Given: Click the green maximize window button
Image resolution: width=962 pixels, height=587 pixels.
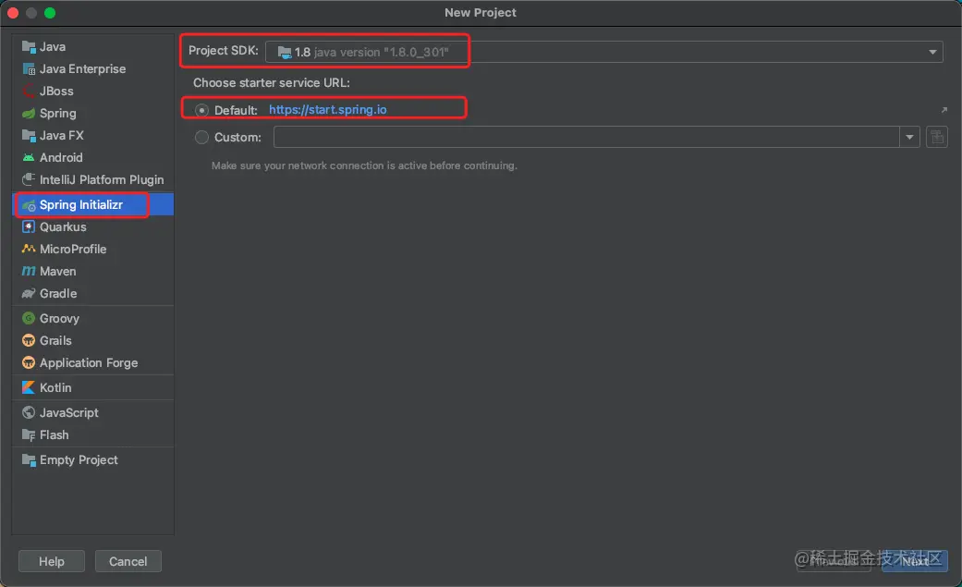Looking at the screenshot, I should 50,13.
